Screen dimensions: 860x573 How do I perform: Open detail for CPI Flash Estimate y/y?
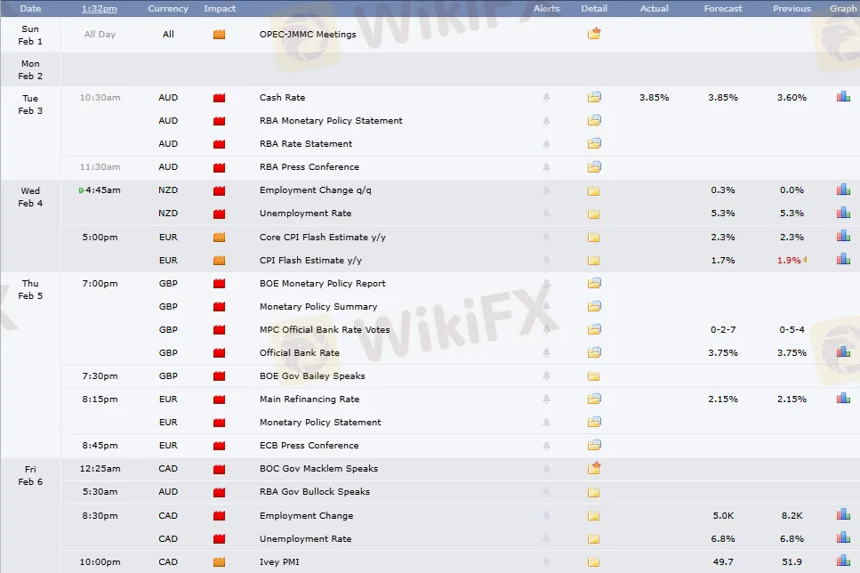coord(593,261)
